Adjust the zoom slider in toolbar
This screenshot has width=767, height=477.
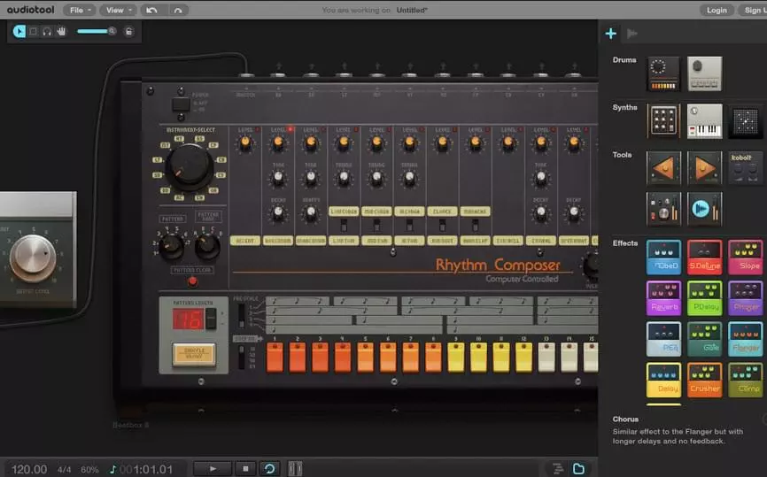click(x=97, y=31)
